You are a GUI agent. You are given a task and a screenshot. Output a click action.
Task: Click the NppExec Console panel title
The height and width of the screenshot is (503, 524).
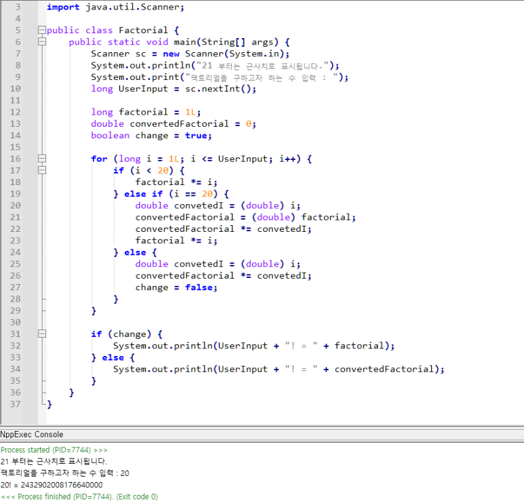point(32,435)
